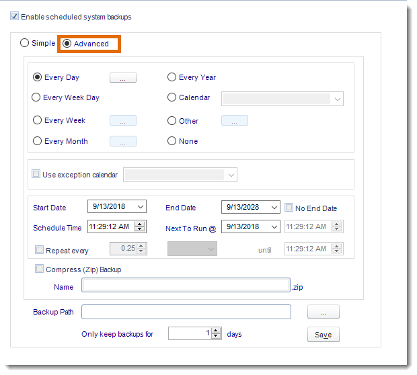
Task: Click Next To Run time stepper
Action: (337, 226)
